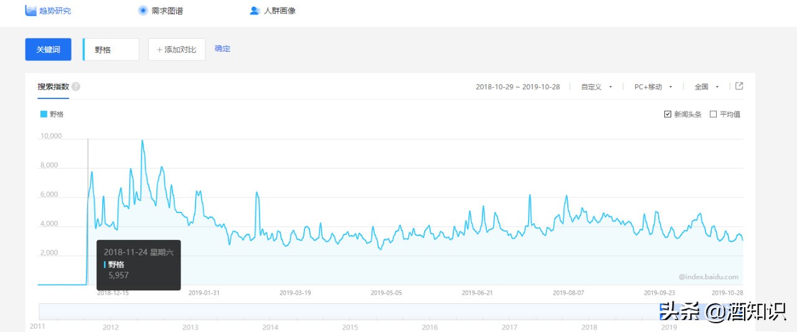Click the 趋势研究 chart icon

click(31, 11)
